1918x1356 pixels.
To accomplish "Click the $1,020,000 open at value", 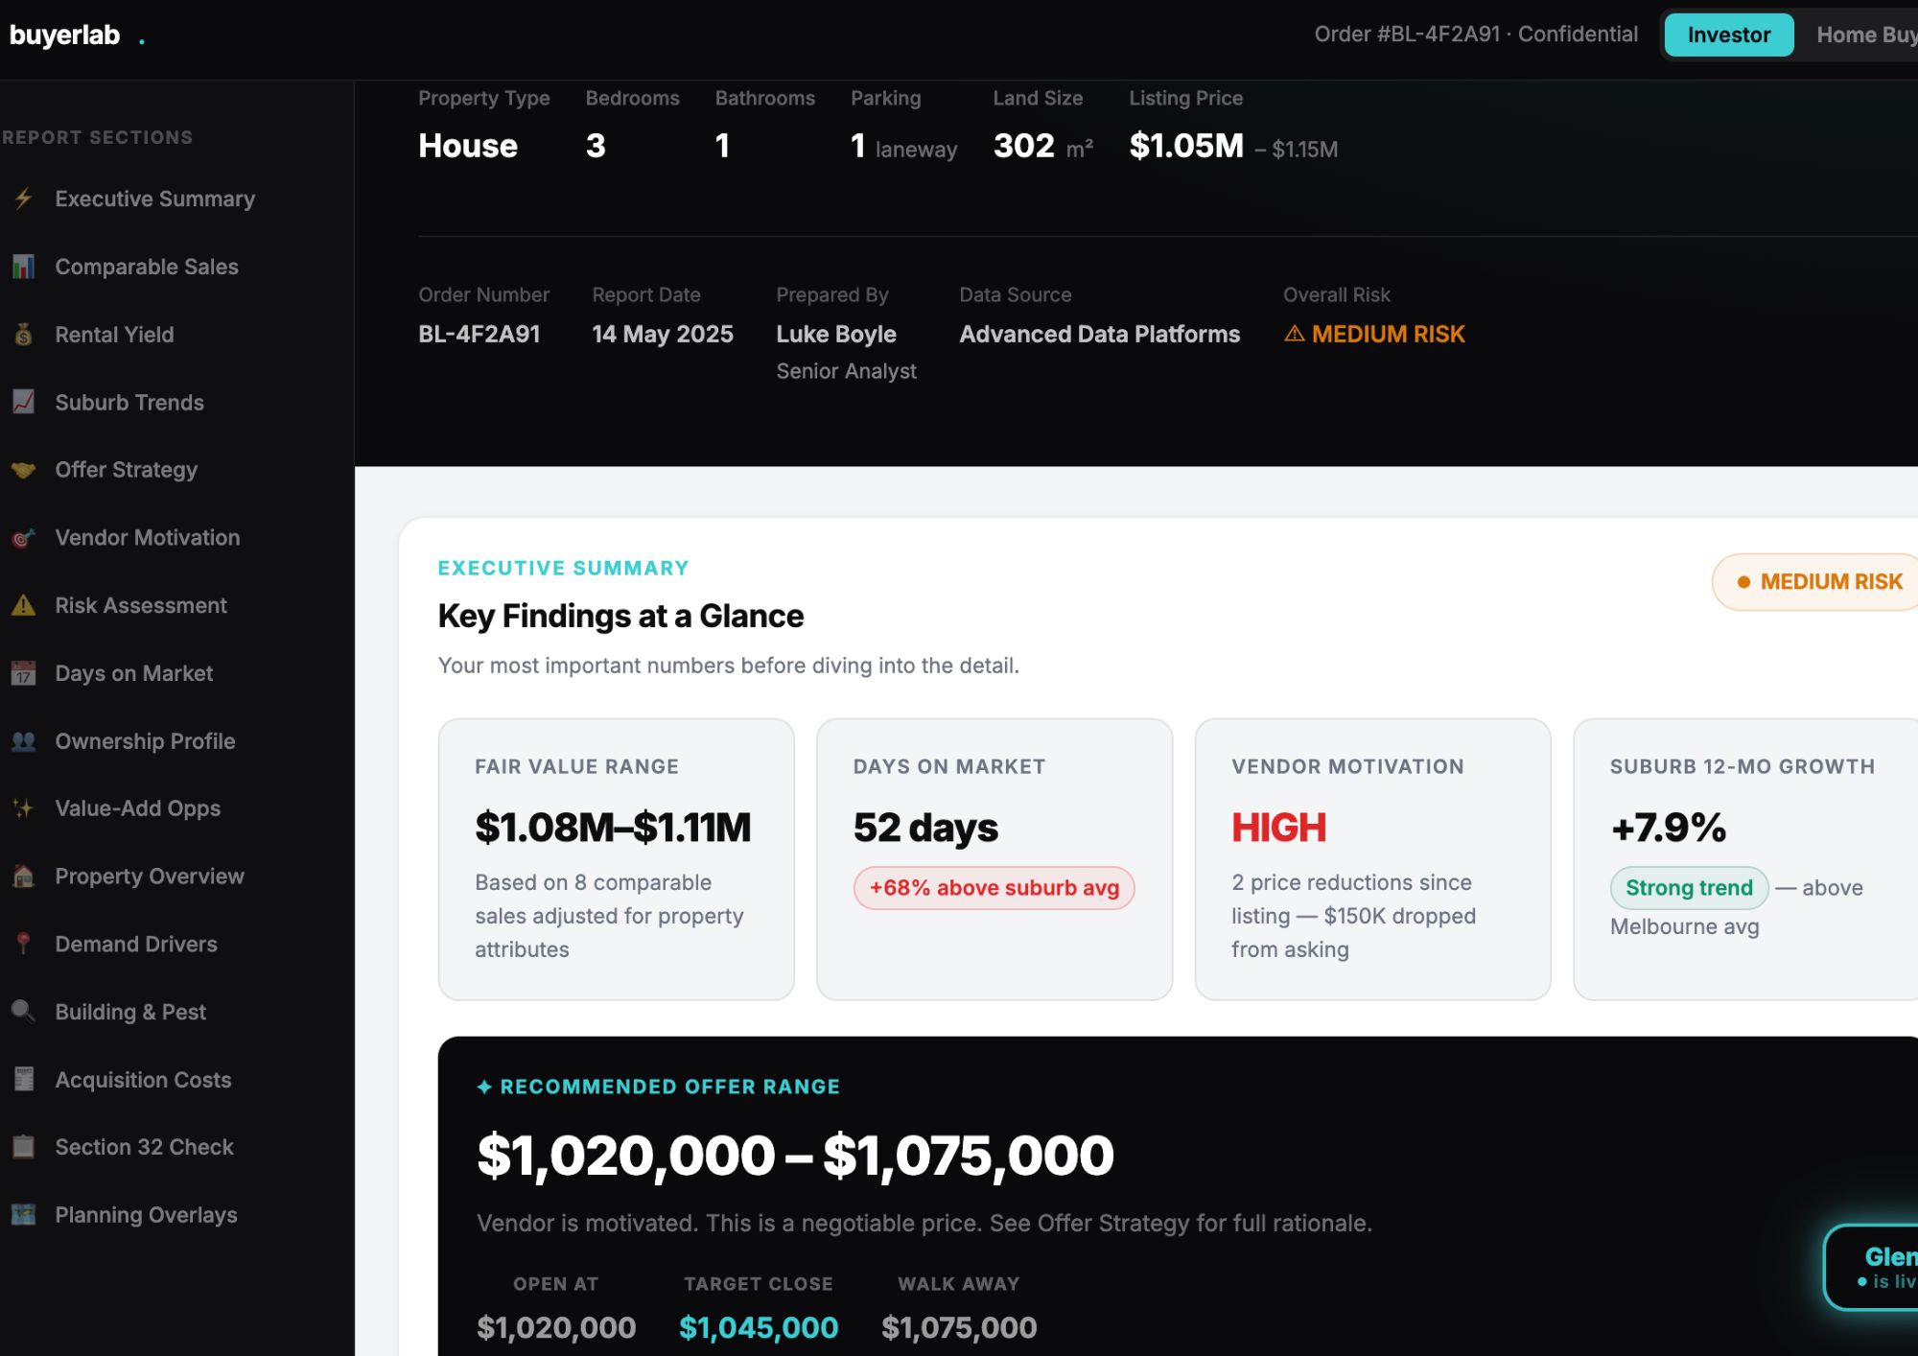I will pos(556,1327).
